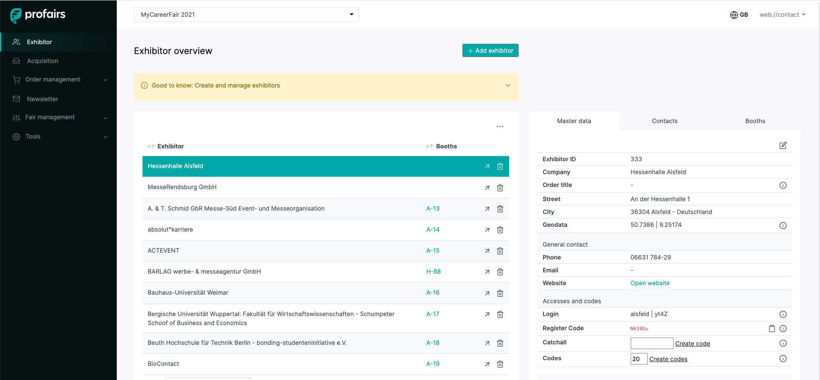Open ACTEVENT via arrow icon
Viewport: 820px width, 380px height.
[487, 251]
